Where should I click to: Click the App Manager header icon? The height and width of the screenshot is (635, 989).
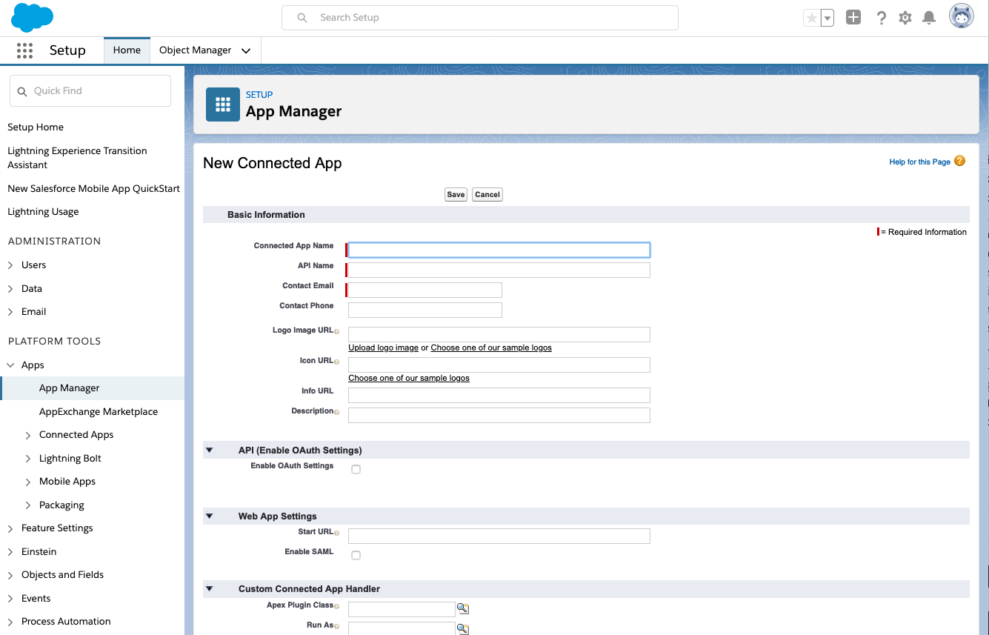click(x=223, y=104)
